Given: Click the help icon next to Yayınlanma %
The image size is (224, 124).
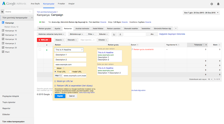Looking at the screenshot, I should click(x=178, y=45).
